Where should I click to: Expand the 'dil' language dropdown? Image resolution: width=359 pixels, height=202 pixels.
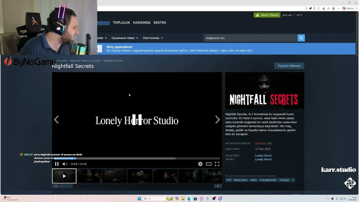tap(300, 15)
